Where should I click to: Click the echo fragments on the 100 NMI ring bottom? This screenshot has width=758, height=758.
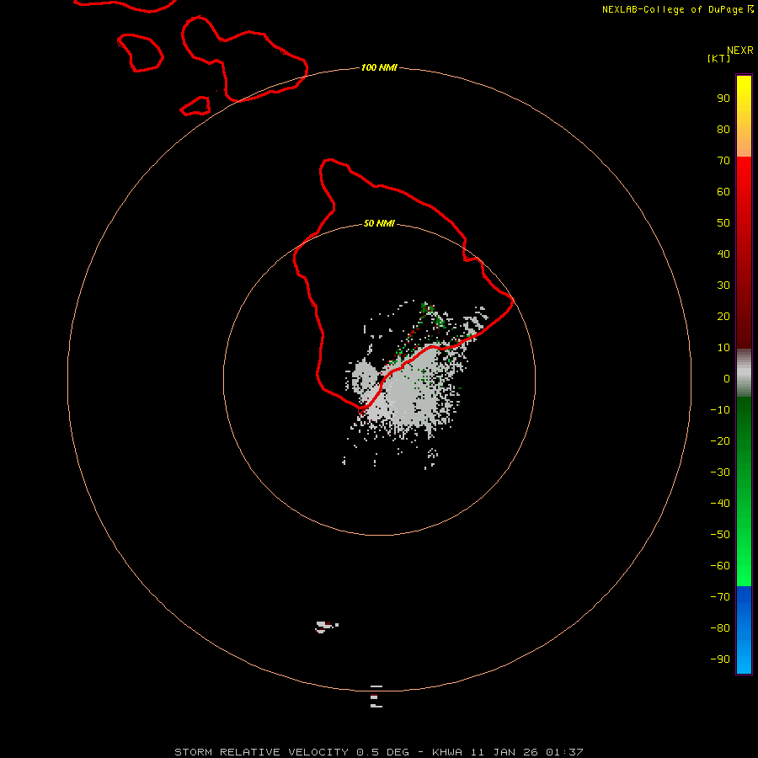[376, 697]
